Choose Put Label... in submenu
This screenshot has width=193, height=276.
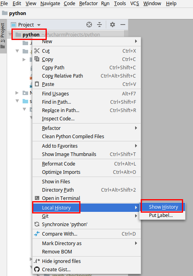click(x=162, y=215)
